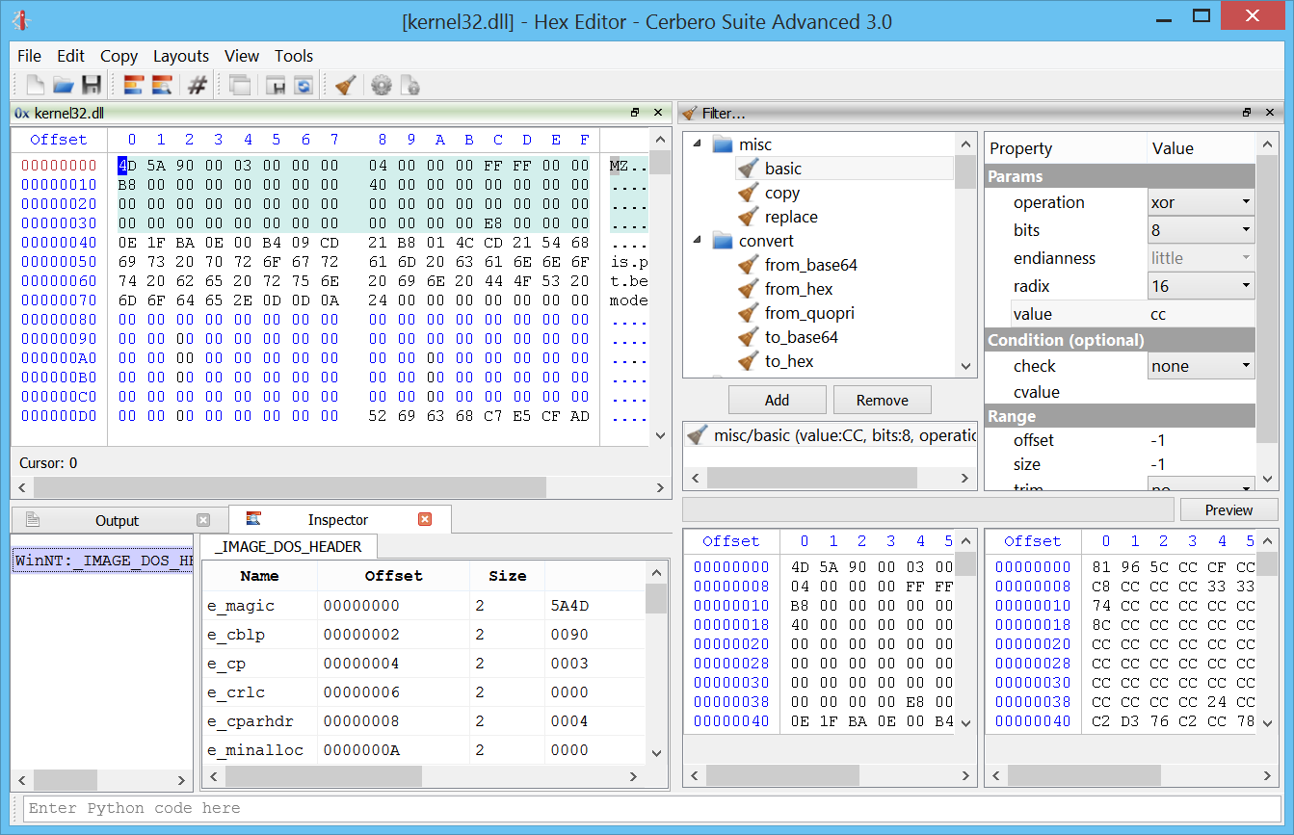The width and height of the screenshot is (1294, 835).
Task: Click the offset value -1 field
Action: (x=1201, y=440)
